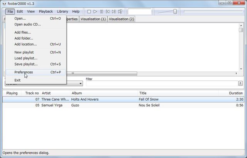
Task: Switch to Visualisation (2) tab
Action: point(121,19)
